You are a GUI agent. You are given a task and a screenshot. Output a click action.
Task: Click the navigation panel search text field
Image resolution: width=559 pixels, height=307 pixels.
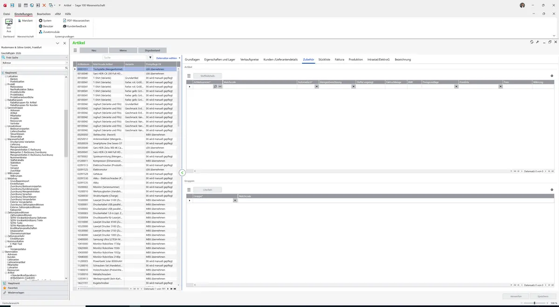[33, 67]
